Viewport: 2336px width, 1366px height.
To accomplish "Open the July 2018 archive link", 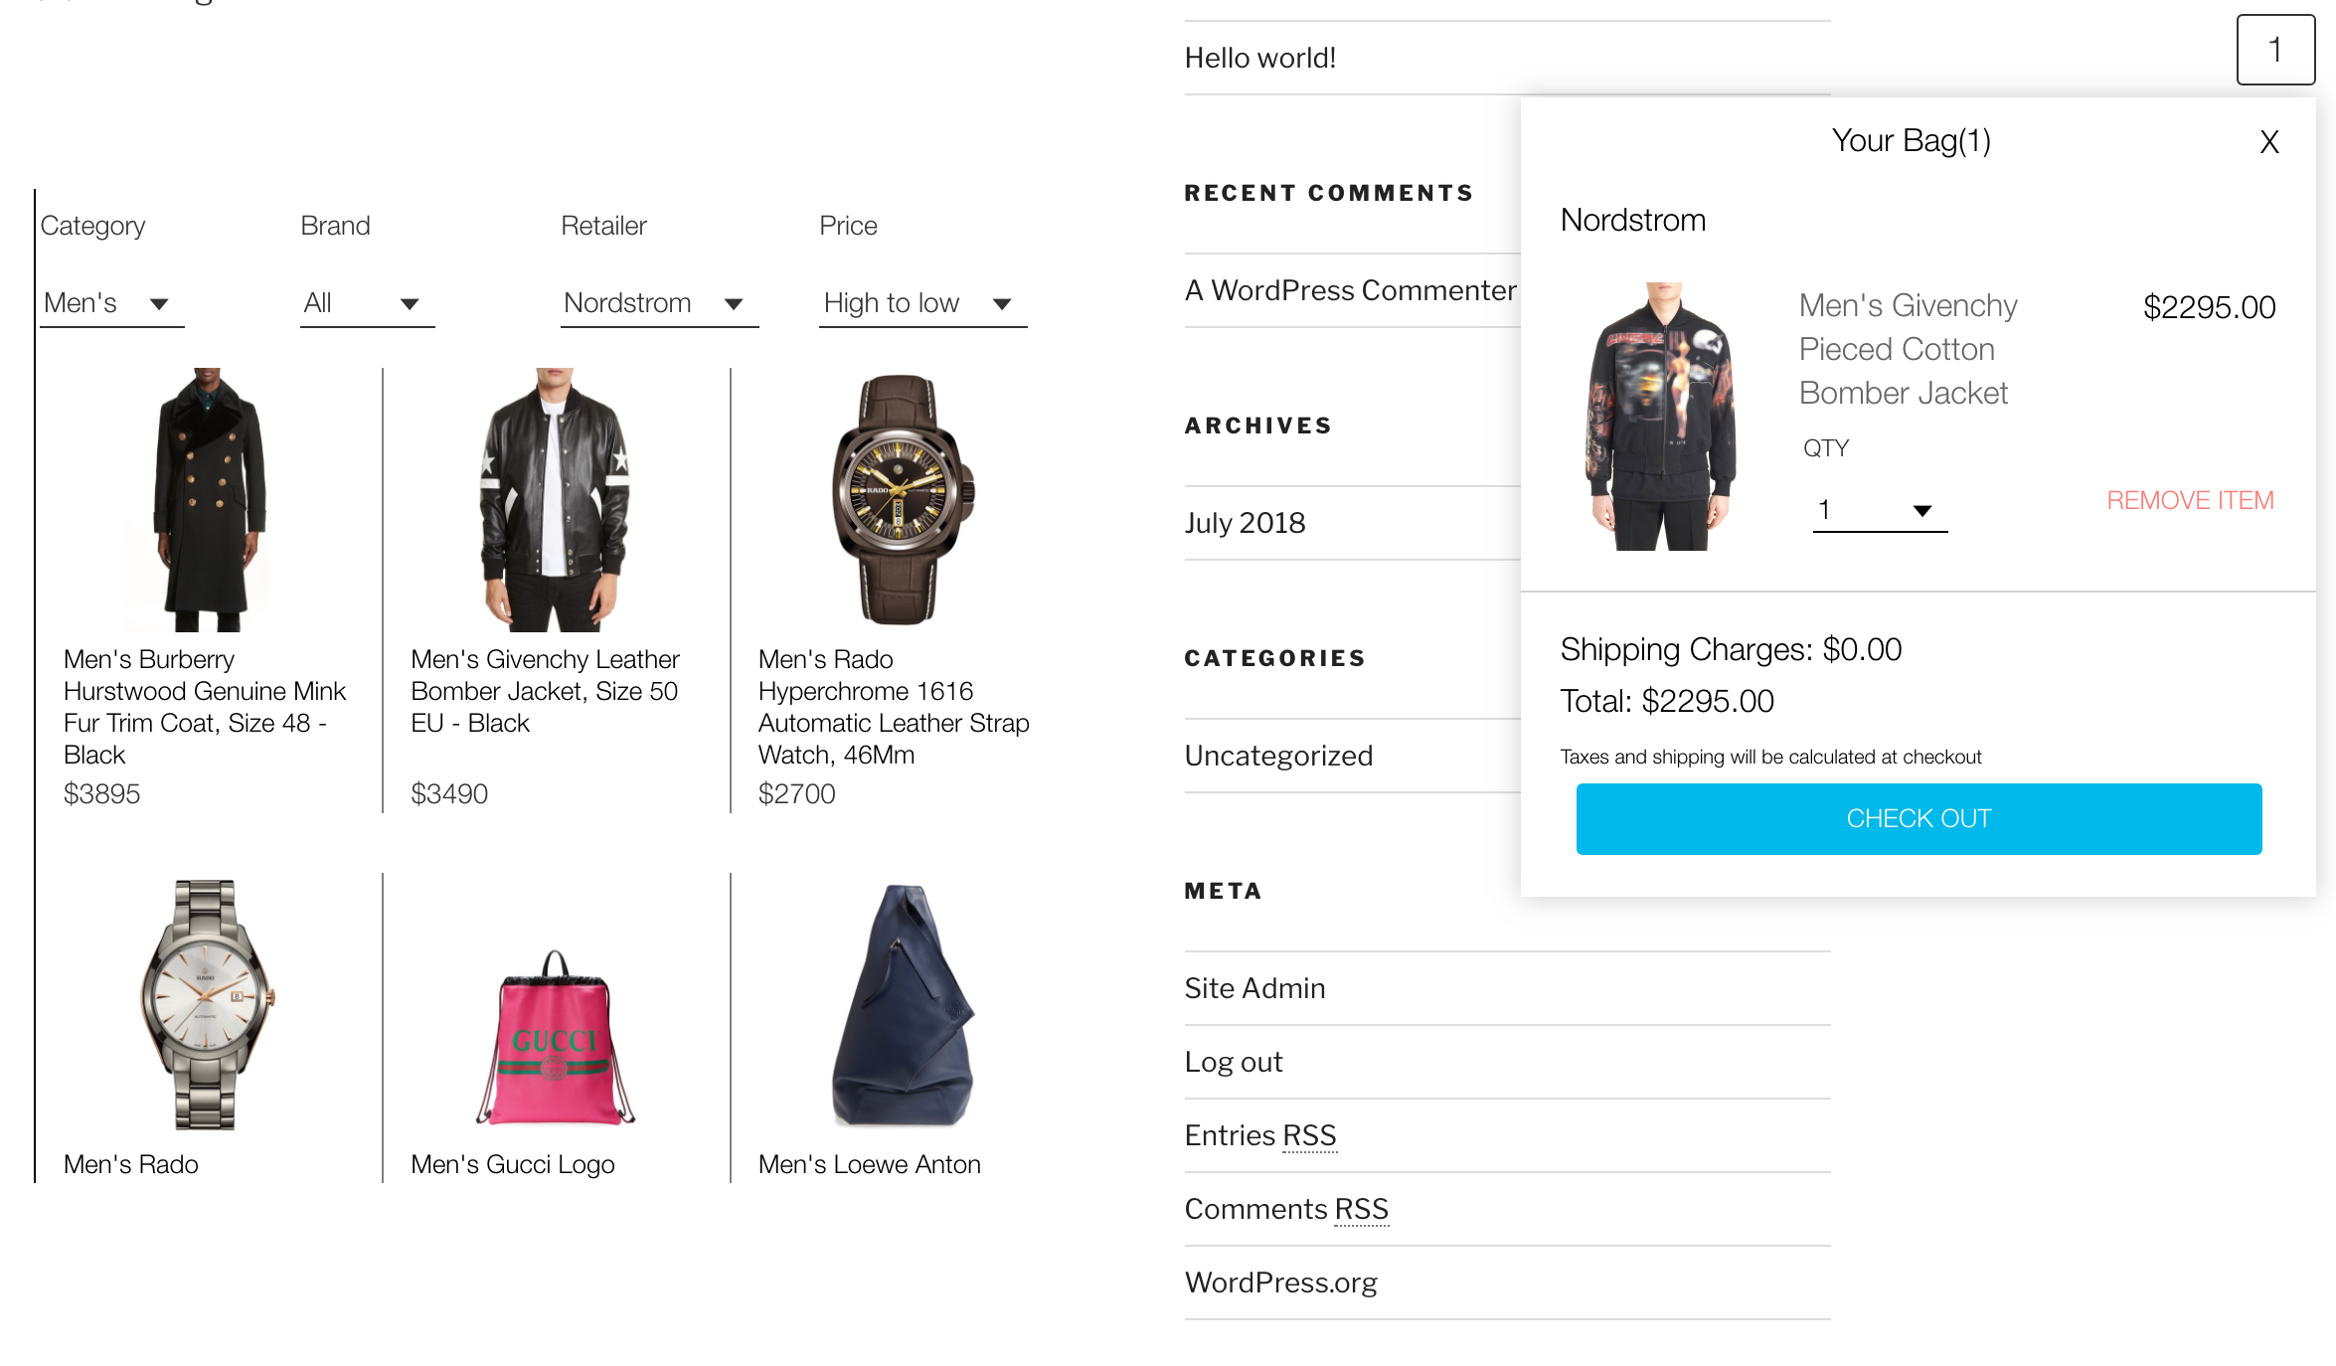I will pos(1245,523).
